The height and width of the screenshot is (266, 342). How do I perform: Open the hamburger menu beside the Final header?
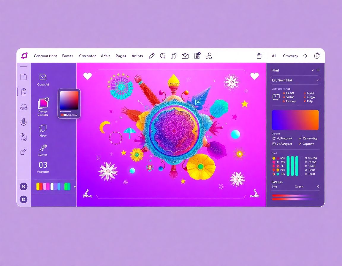click(x=317, y=70)
